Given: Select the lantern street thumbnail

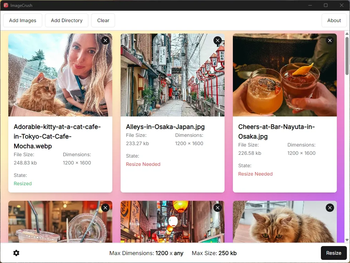Looking at the screenshot, I should pos(173,222).
